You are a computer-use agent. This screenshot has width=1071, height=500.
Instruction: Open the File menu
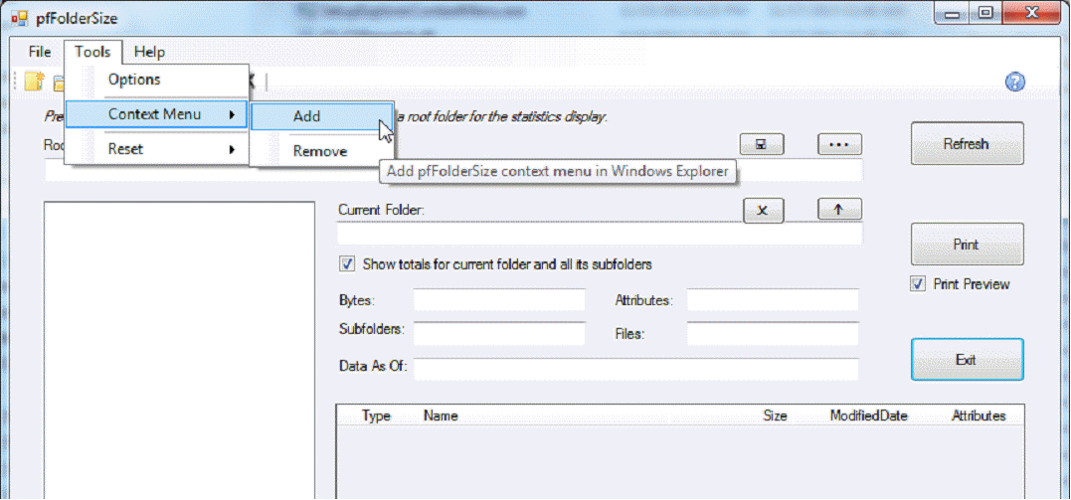coord(40,52)
